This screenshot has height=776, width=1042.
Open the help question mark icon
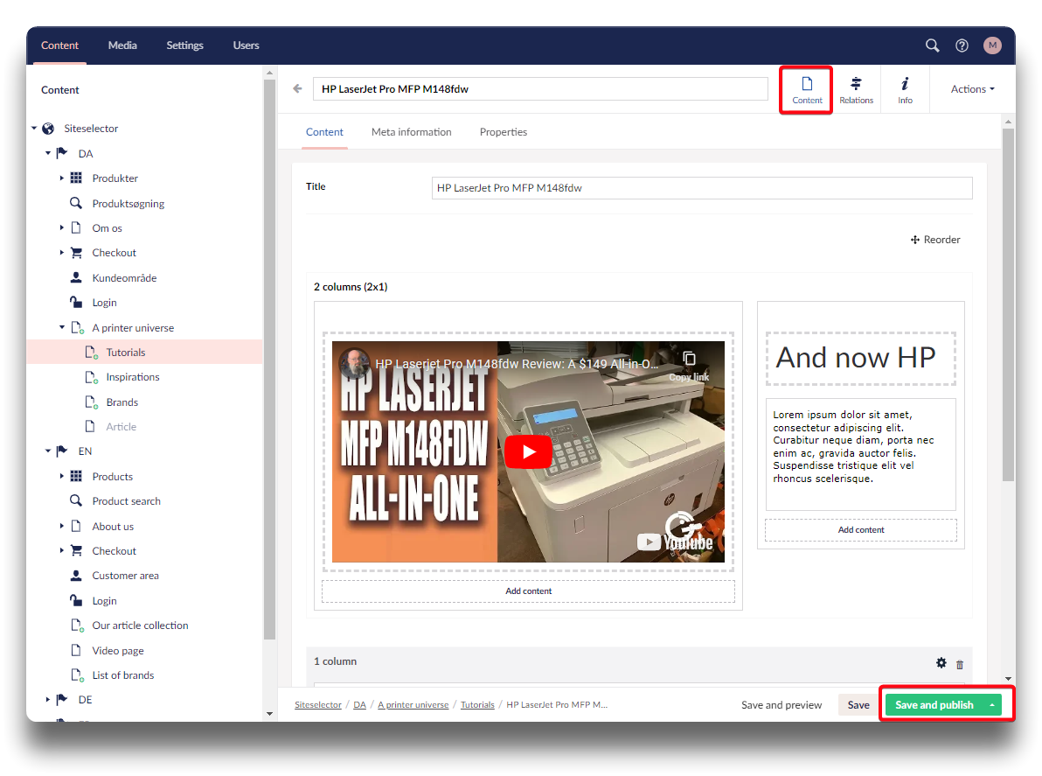coord(962,45)
